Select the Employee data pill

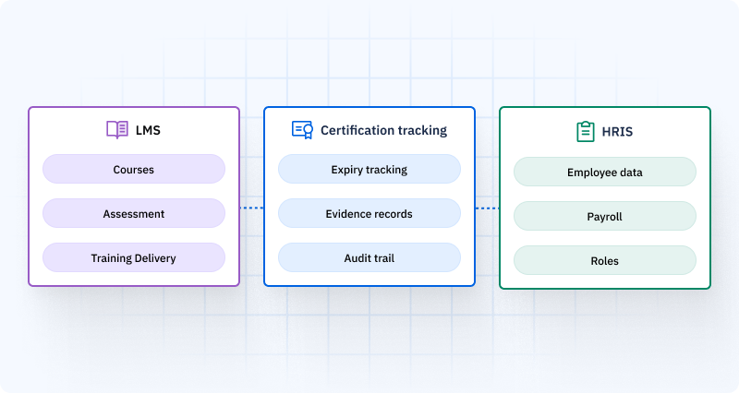pyautogui.click(x=605, y=173)
